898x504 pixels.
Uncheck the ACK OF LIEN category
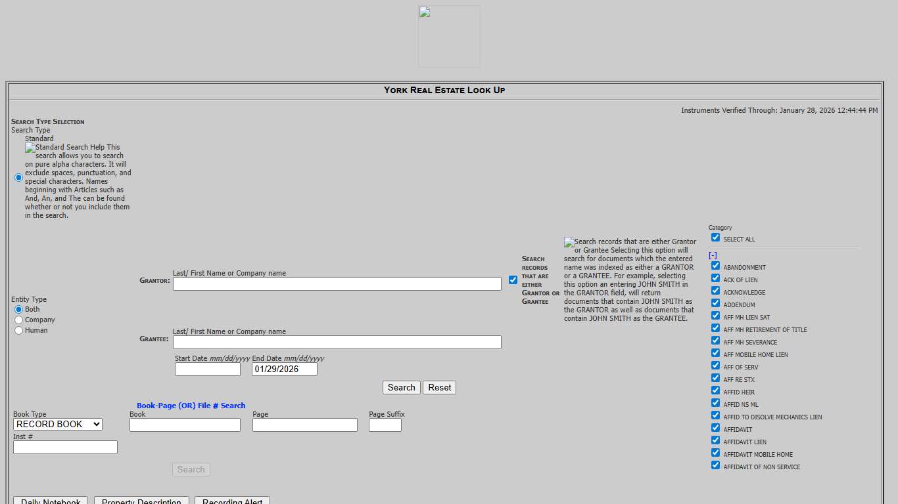click(715, 278)
